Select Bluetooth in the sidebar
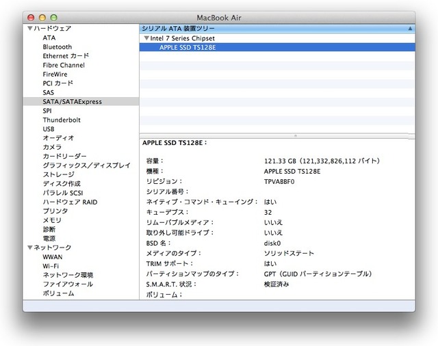The height and width of the screenshot is (346, 438). (x=57, y=47)
